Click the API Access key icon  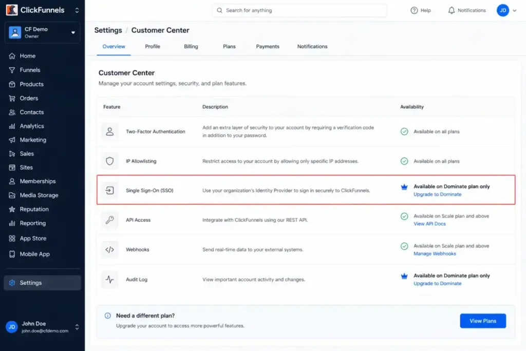click(x=110, y=220)
